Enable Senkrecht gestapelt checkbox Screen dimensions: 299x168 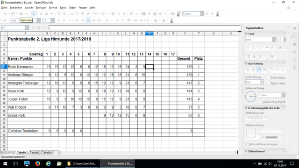pos(261,102)
